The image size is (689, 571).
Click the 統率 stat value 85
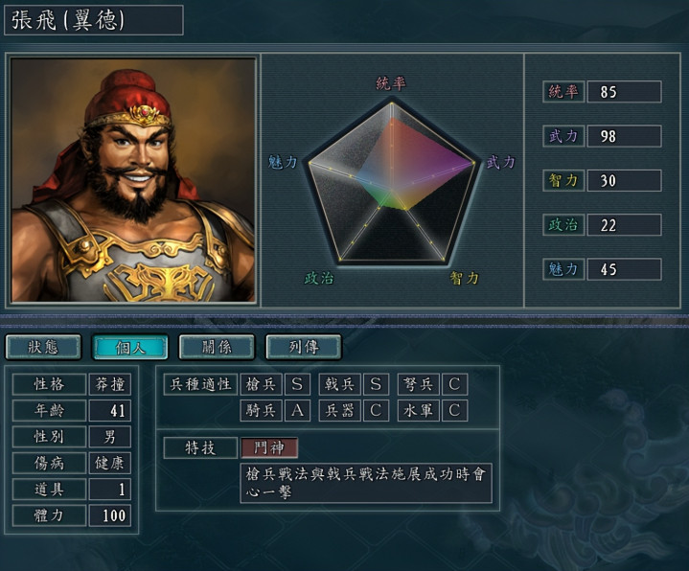[624, 92]
